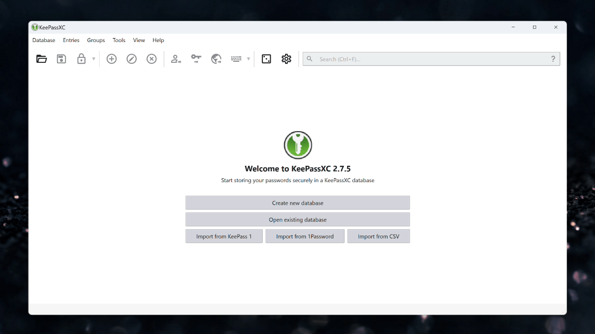Open the password generator dice icon
Screen dimensions: 595x334
[x=266, y=59]
